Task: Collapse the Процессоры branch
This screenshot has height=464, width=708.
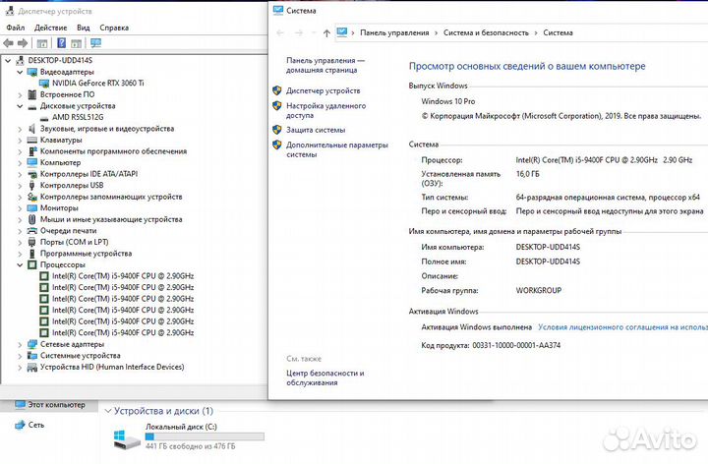Action: 20,265
